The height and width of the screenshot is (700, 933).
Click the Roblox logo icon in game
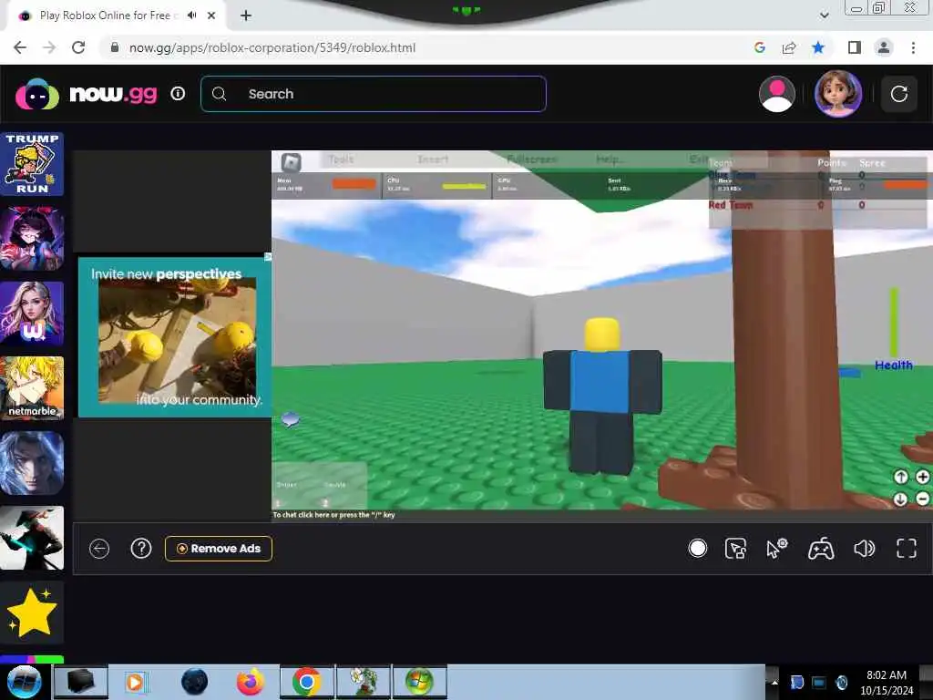(291, 162)
